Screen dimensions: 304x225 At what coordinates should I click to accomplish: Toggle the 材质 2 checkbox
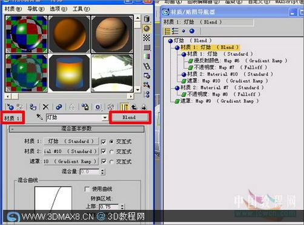(x=104, y=151)
